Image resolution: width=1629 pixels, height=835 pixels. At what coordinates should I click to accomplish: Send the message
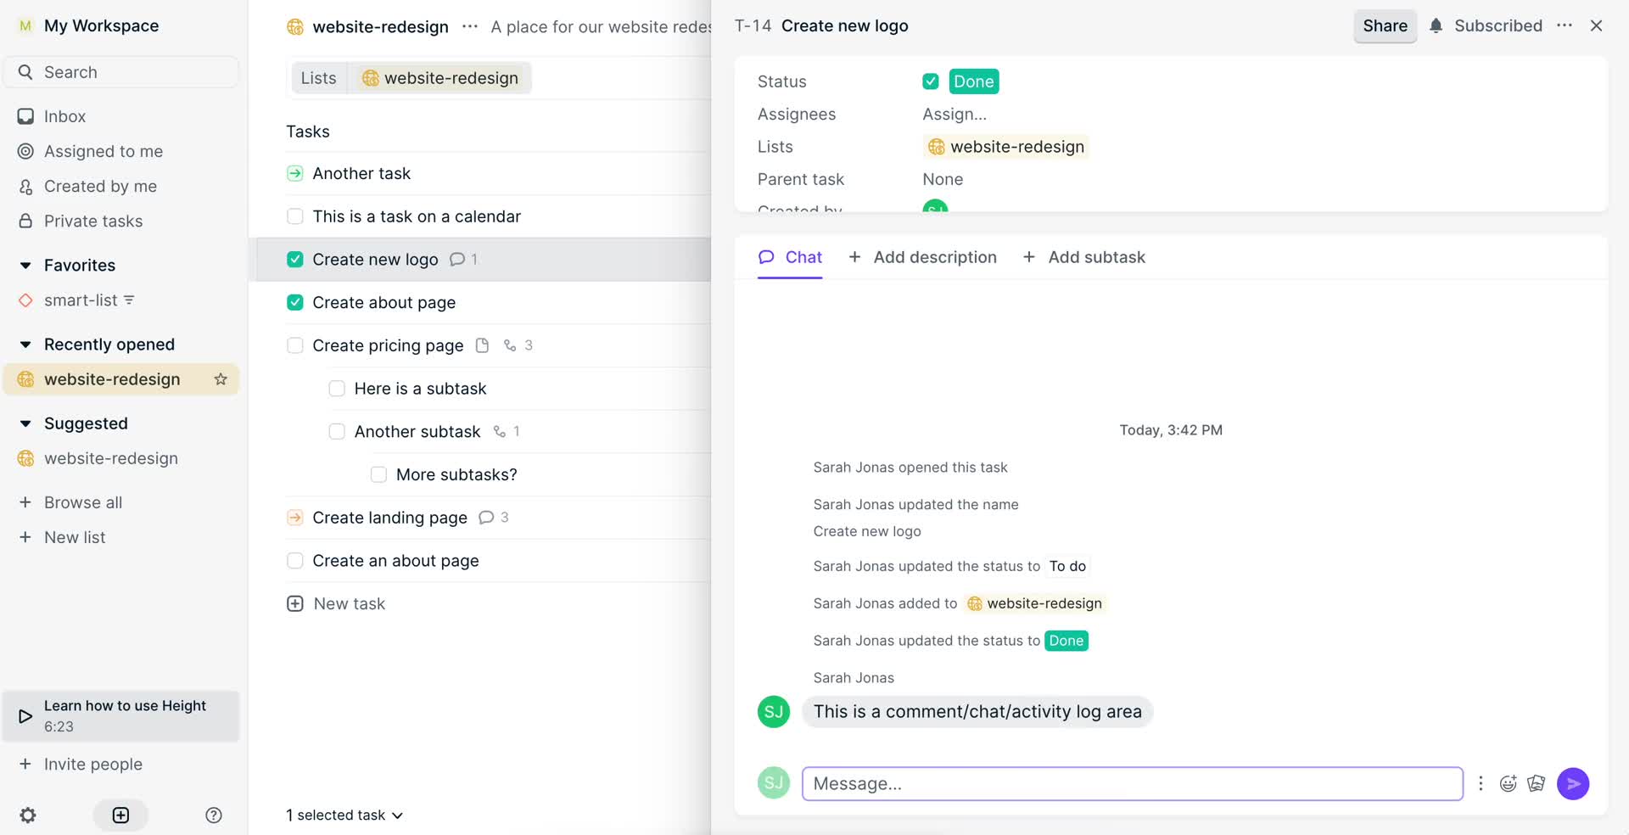(1573, 783)
